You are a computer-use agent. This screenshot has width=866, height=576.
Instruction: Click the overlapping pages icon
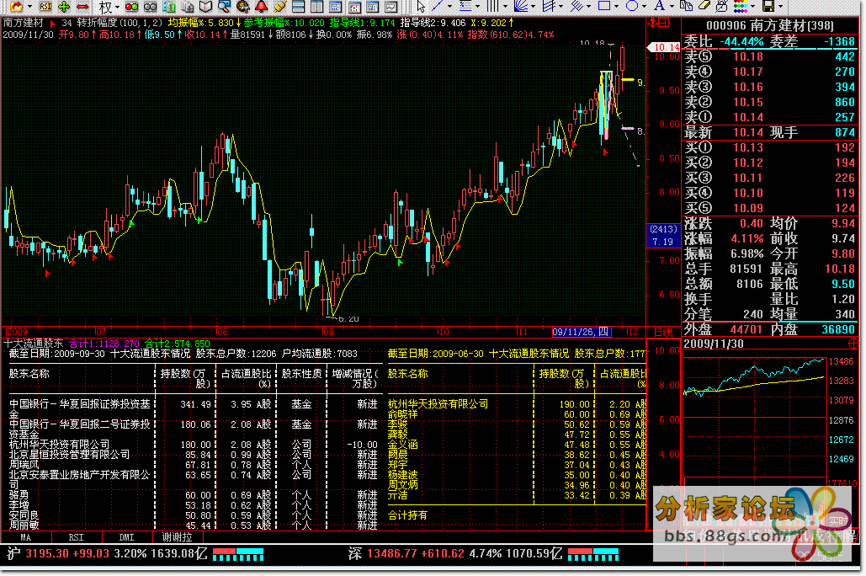[x=169, y=7]
